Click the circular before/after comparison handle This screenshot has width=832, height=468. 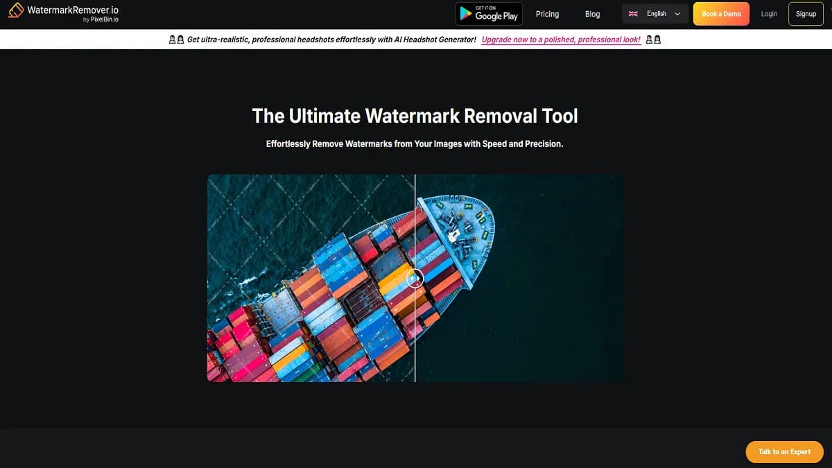(415, 278)
